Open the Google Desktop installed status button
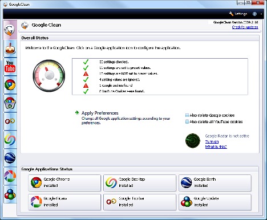This screenshot has height=220, width=267. tap(140, 183)
